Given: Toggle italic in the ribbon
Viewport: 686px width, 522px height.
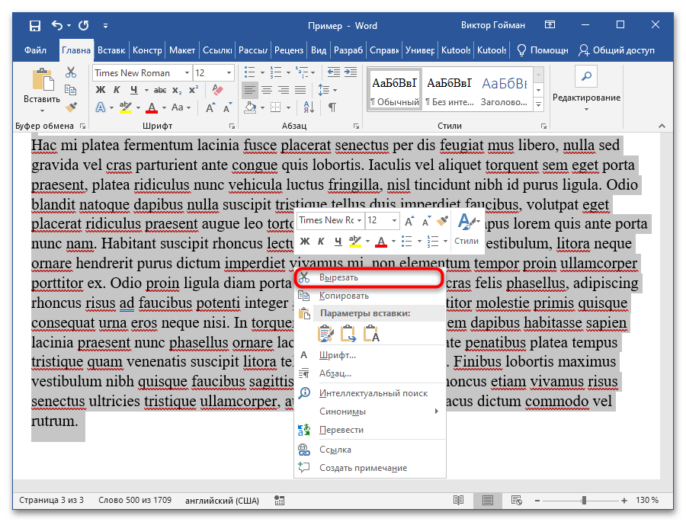Looking at the screenshot, I should click(x=117, y=90).
